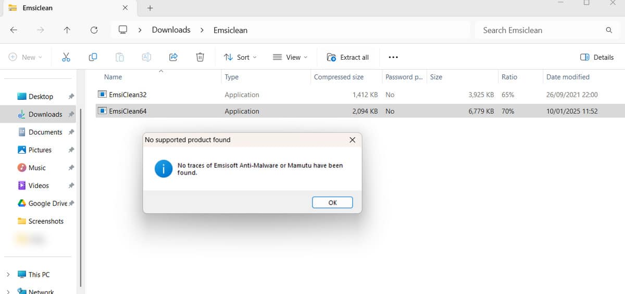The width and height of the screenshot is (625, 294).
Task: Add a new File Explorer tab
Action: coord(150,8)
